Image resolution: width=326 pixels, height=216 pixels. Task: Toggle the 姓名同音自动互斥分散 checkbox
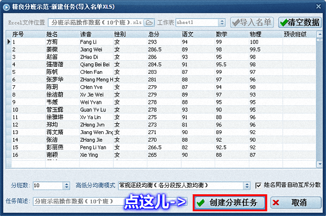pos(258,186)
